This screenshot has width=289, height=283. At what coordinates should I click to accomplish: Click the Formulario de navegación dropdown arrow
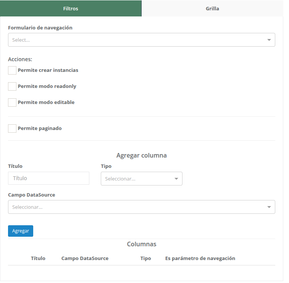[269, 40]
